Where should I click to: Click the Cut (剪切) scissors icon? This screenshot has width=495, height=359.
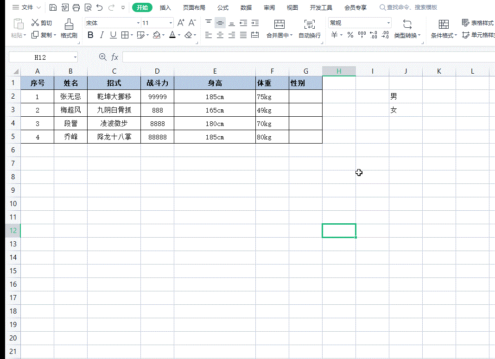(x=35, y=23)
